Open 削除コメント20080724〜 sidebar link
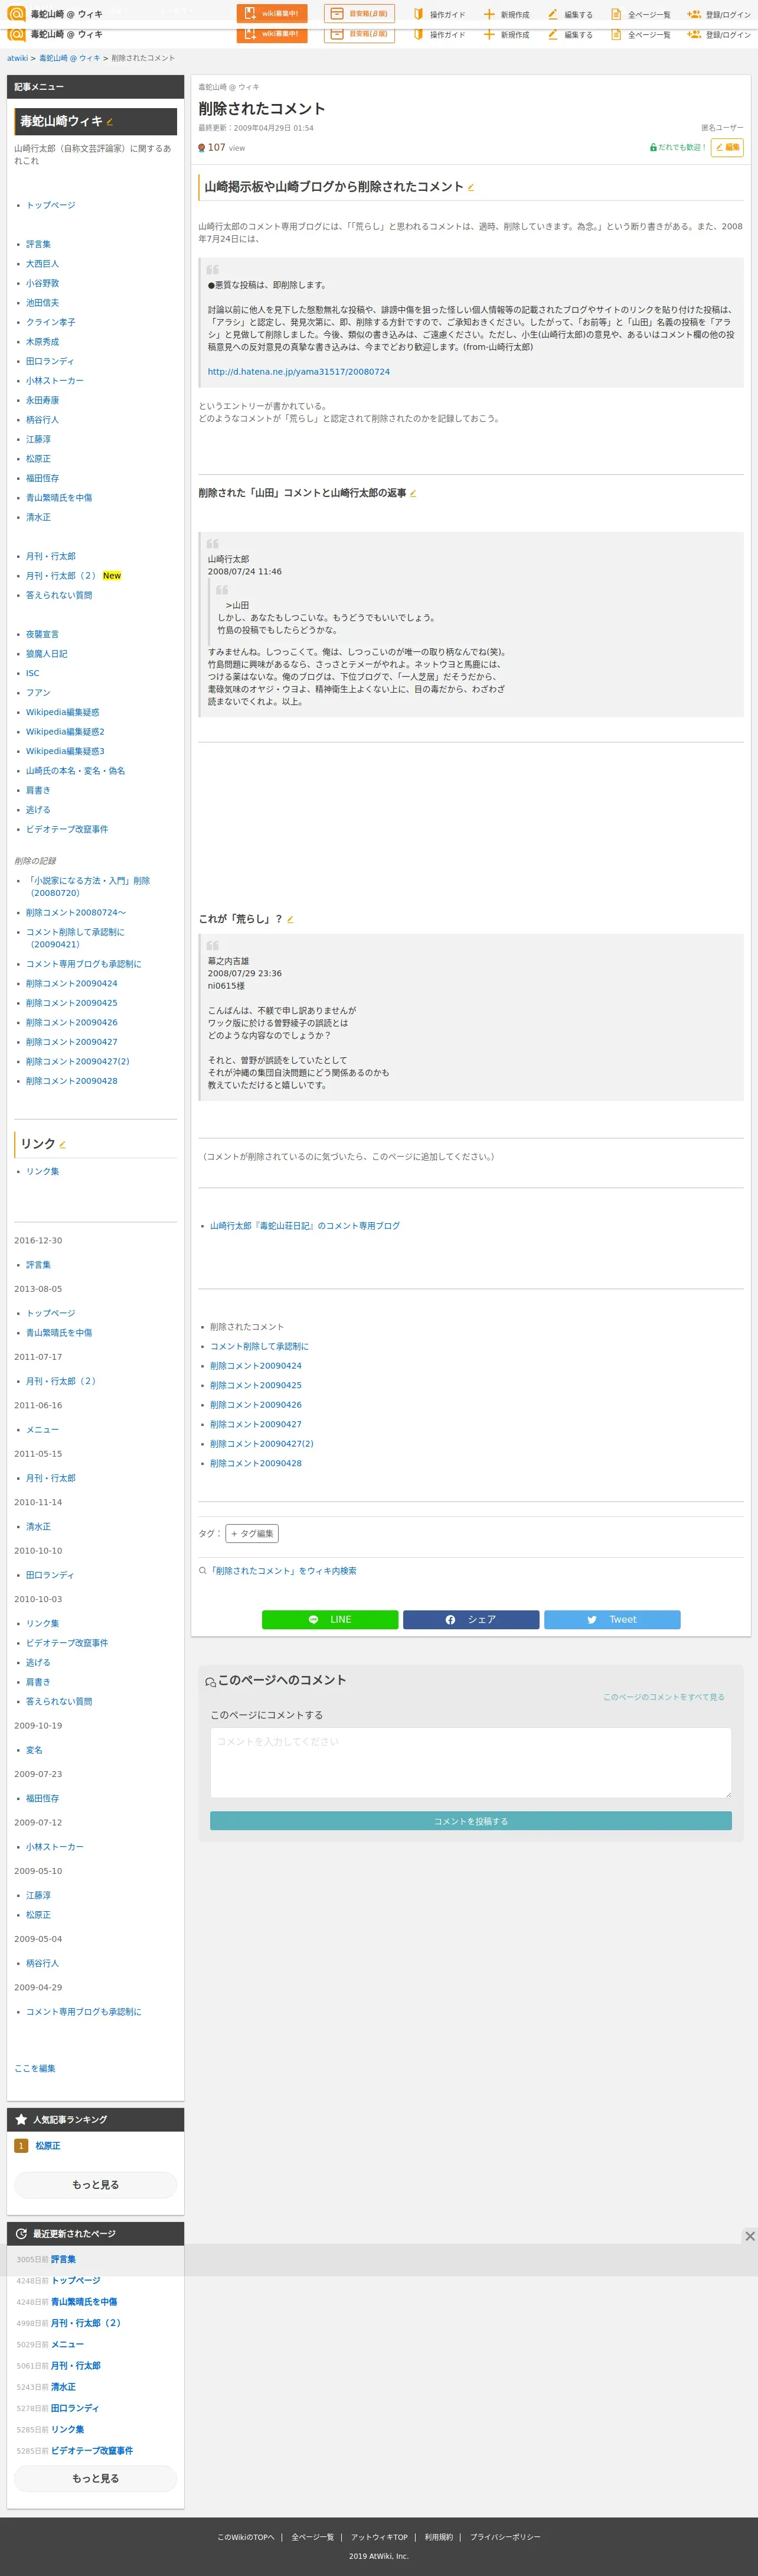 click(76, 913)
